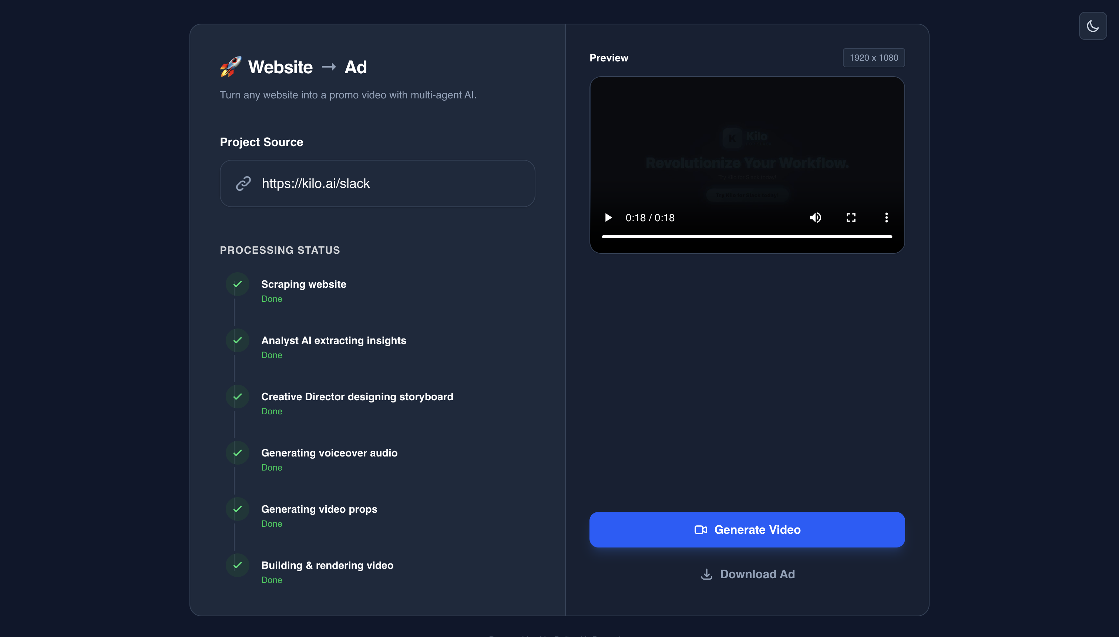1119x637 pixels.
Task: Click the Creative Director storyboard checkmark
Action: click(x=238, y=397)
